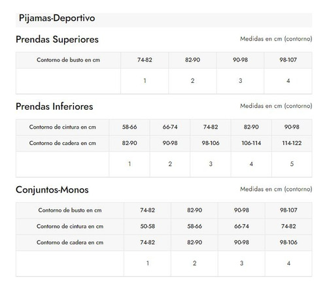Click size 4 in Prendas Superiores table
Screen dimensions: 327x290
[288, 81]
